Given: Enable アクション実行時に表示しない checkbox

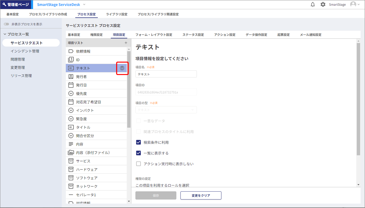Looking at the screenshot, I should [139, 164].
